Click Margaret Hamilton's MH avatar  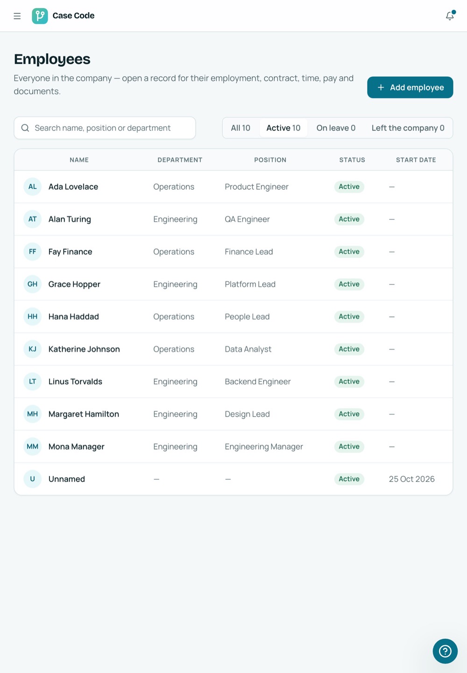(x=33, y=414)
